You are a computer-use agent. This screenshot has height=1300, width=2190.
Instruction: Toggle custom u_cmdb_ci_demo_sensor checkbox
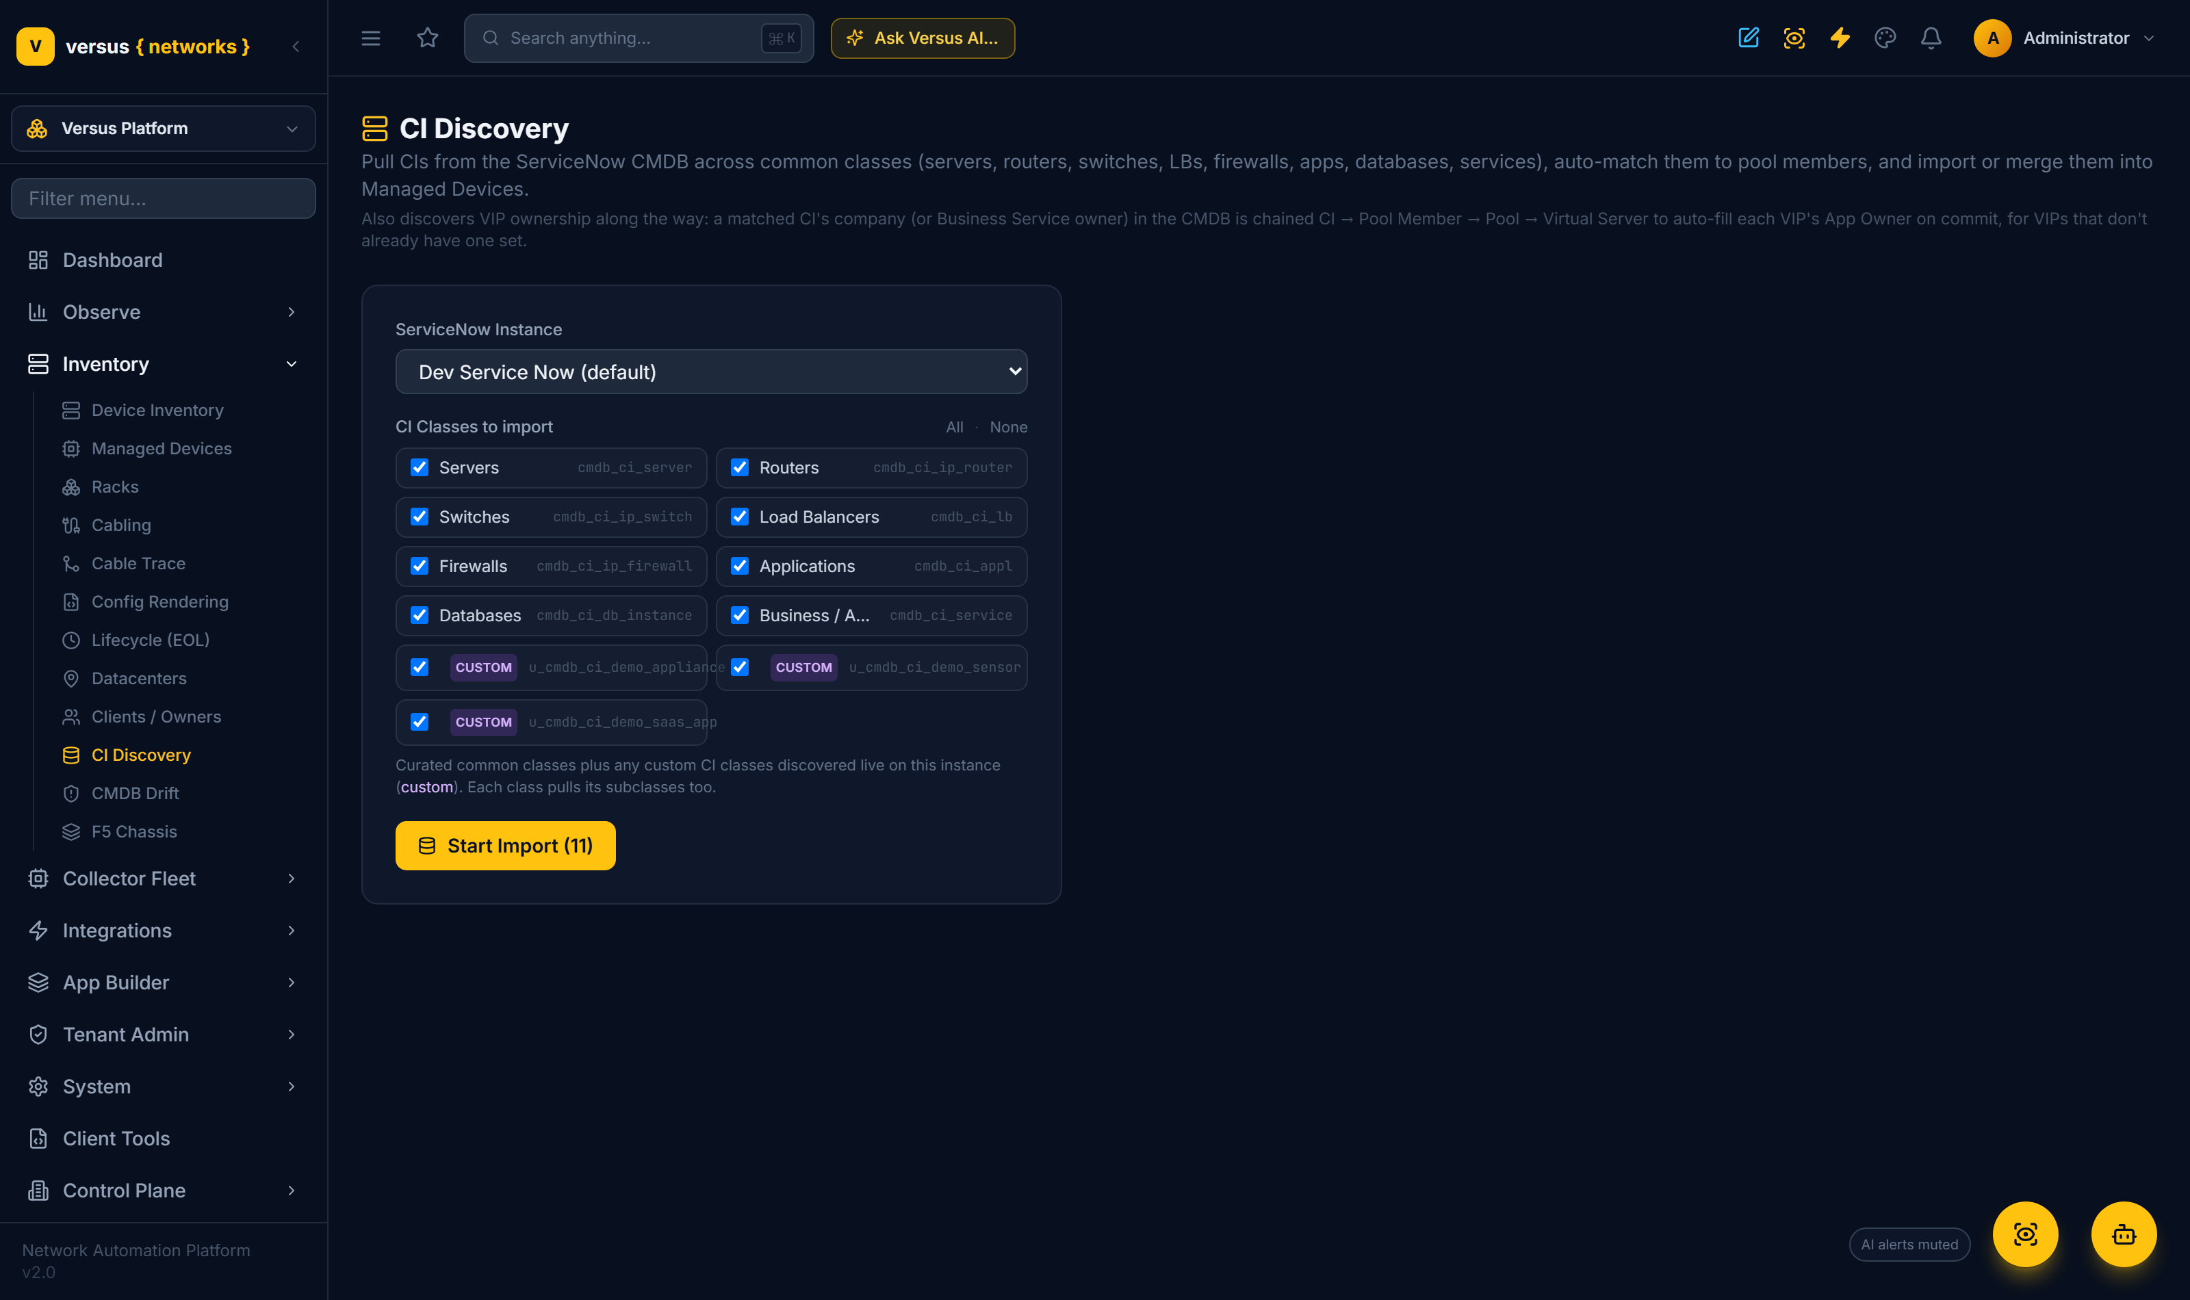click(x=740, y=668)
